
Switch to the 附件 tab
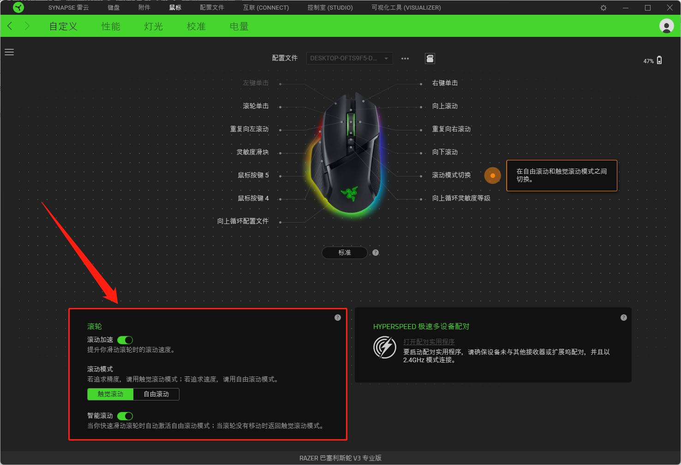pyautogui.click(x=144, y=8)
